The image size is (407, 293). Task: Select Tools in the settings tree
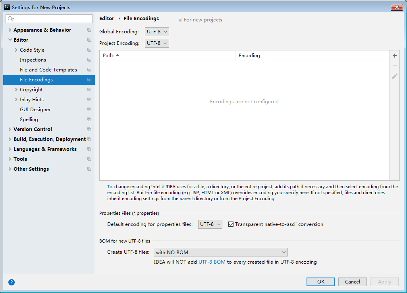pos(49,159)
